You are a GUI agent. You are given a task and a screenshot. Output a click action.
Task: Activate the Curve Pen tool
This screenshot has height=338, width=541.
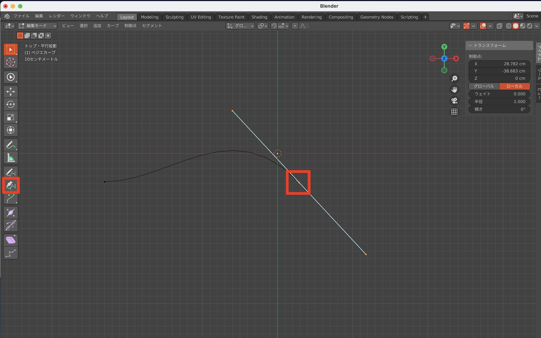[x=11, y=185]
